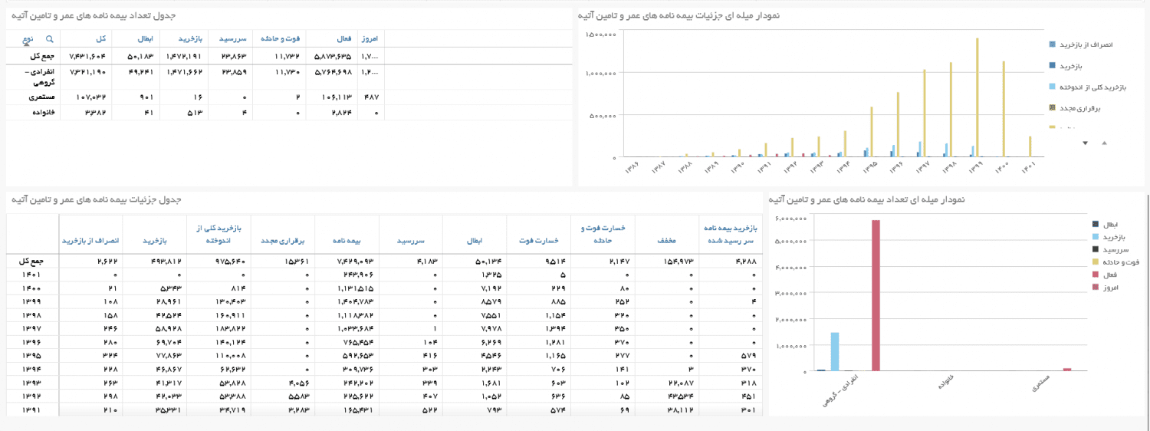Click the فعال legend swatch in the count chart

click(x=1096, y=275)
